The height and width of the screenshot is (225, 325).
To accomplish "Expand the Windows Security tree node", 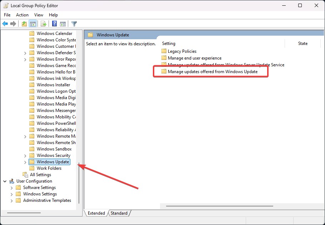I will click(x=25, y=156).
